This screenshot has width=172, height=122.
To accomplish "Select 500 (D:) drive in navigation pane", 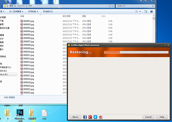I will pyautogui.click(x=3, y=71).
